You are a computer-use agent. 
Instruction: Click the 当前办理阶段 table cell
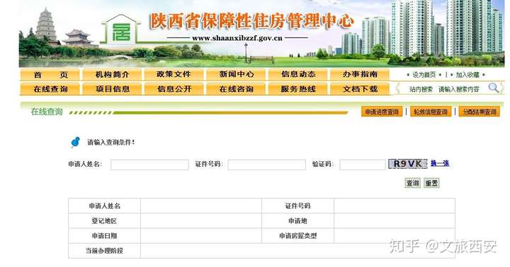click(x=104, y=251)
